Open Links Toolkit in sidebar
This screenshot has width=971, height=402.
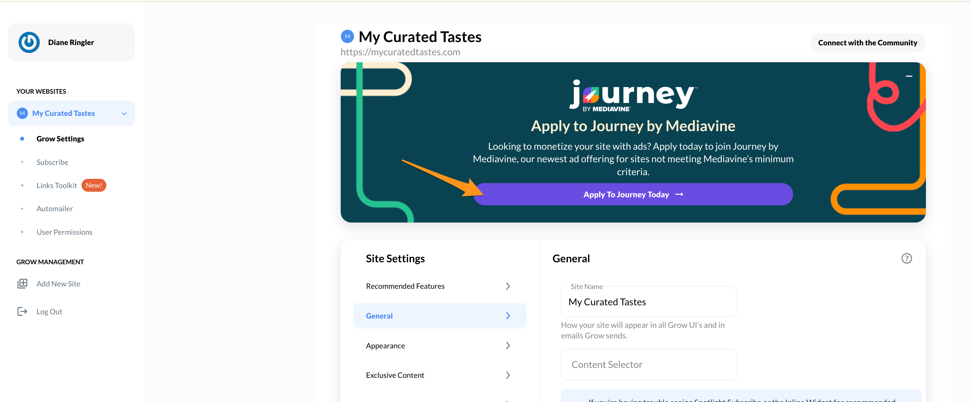(57, 185)
